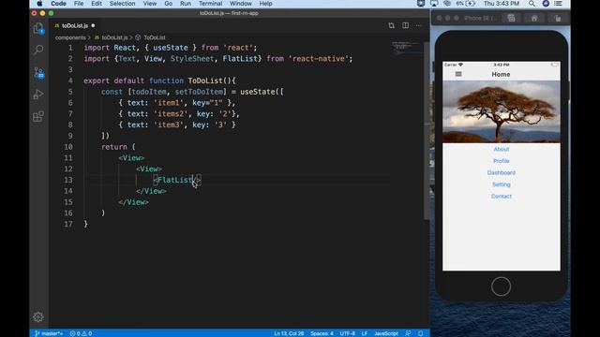Open hamburger menu in the phone app

pyautogui.click(x=458, y=74)
